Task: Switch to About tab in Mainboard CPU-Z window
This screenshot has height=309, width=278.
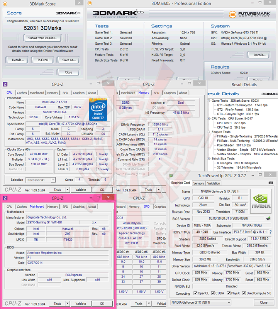Action: point(92,207)
